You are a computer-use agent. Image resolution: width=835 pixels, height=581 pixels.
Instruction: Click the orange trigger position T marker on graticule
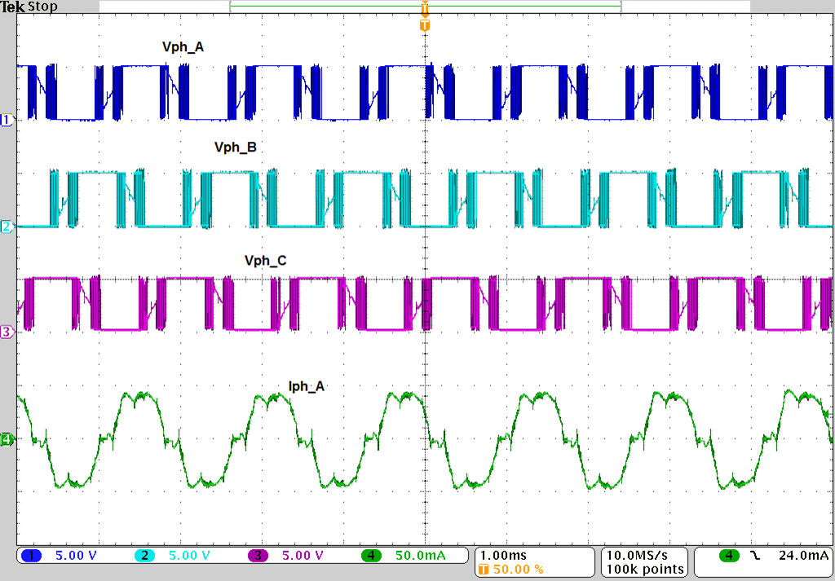pyautogui.click(x=424, y=25)
